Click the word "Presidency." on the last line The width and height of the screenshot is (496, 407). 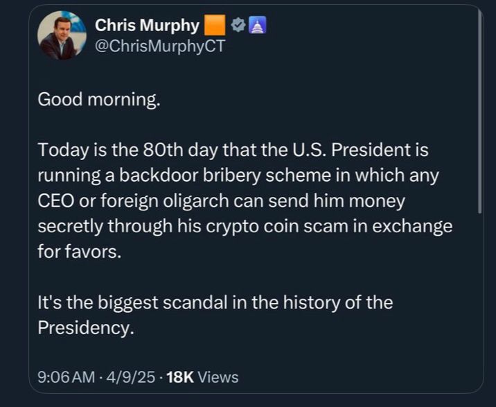click(85, 327)
